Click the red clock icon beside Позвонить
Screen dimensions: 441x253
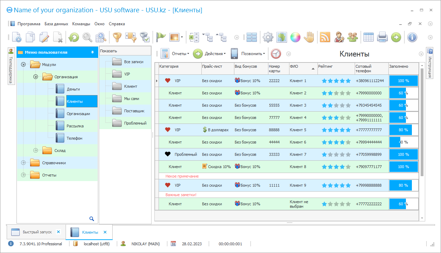pyautogui.click(x=276, y=54)
